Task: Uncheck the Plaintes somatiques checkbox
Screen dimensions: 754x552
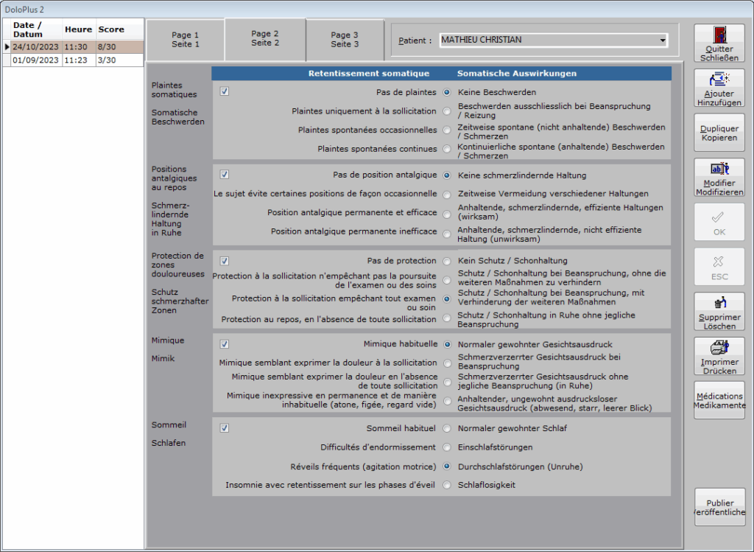Action: tap(225, 92)
